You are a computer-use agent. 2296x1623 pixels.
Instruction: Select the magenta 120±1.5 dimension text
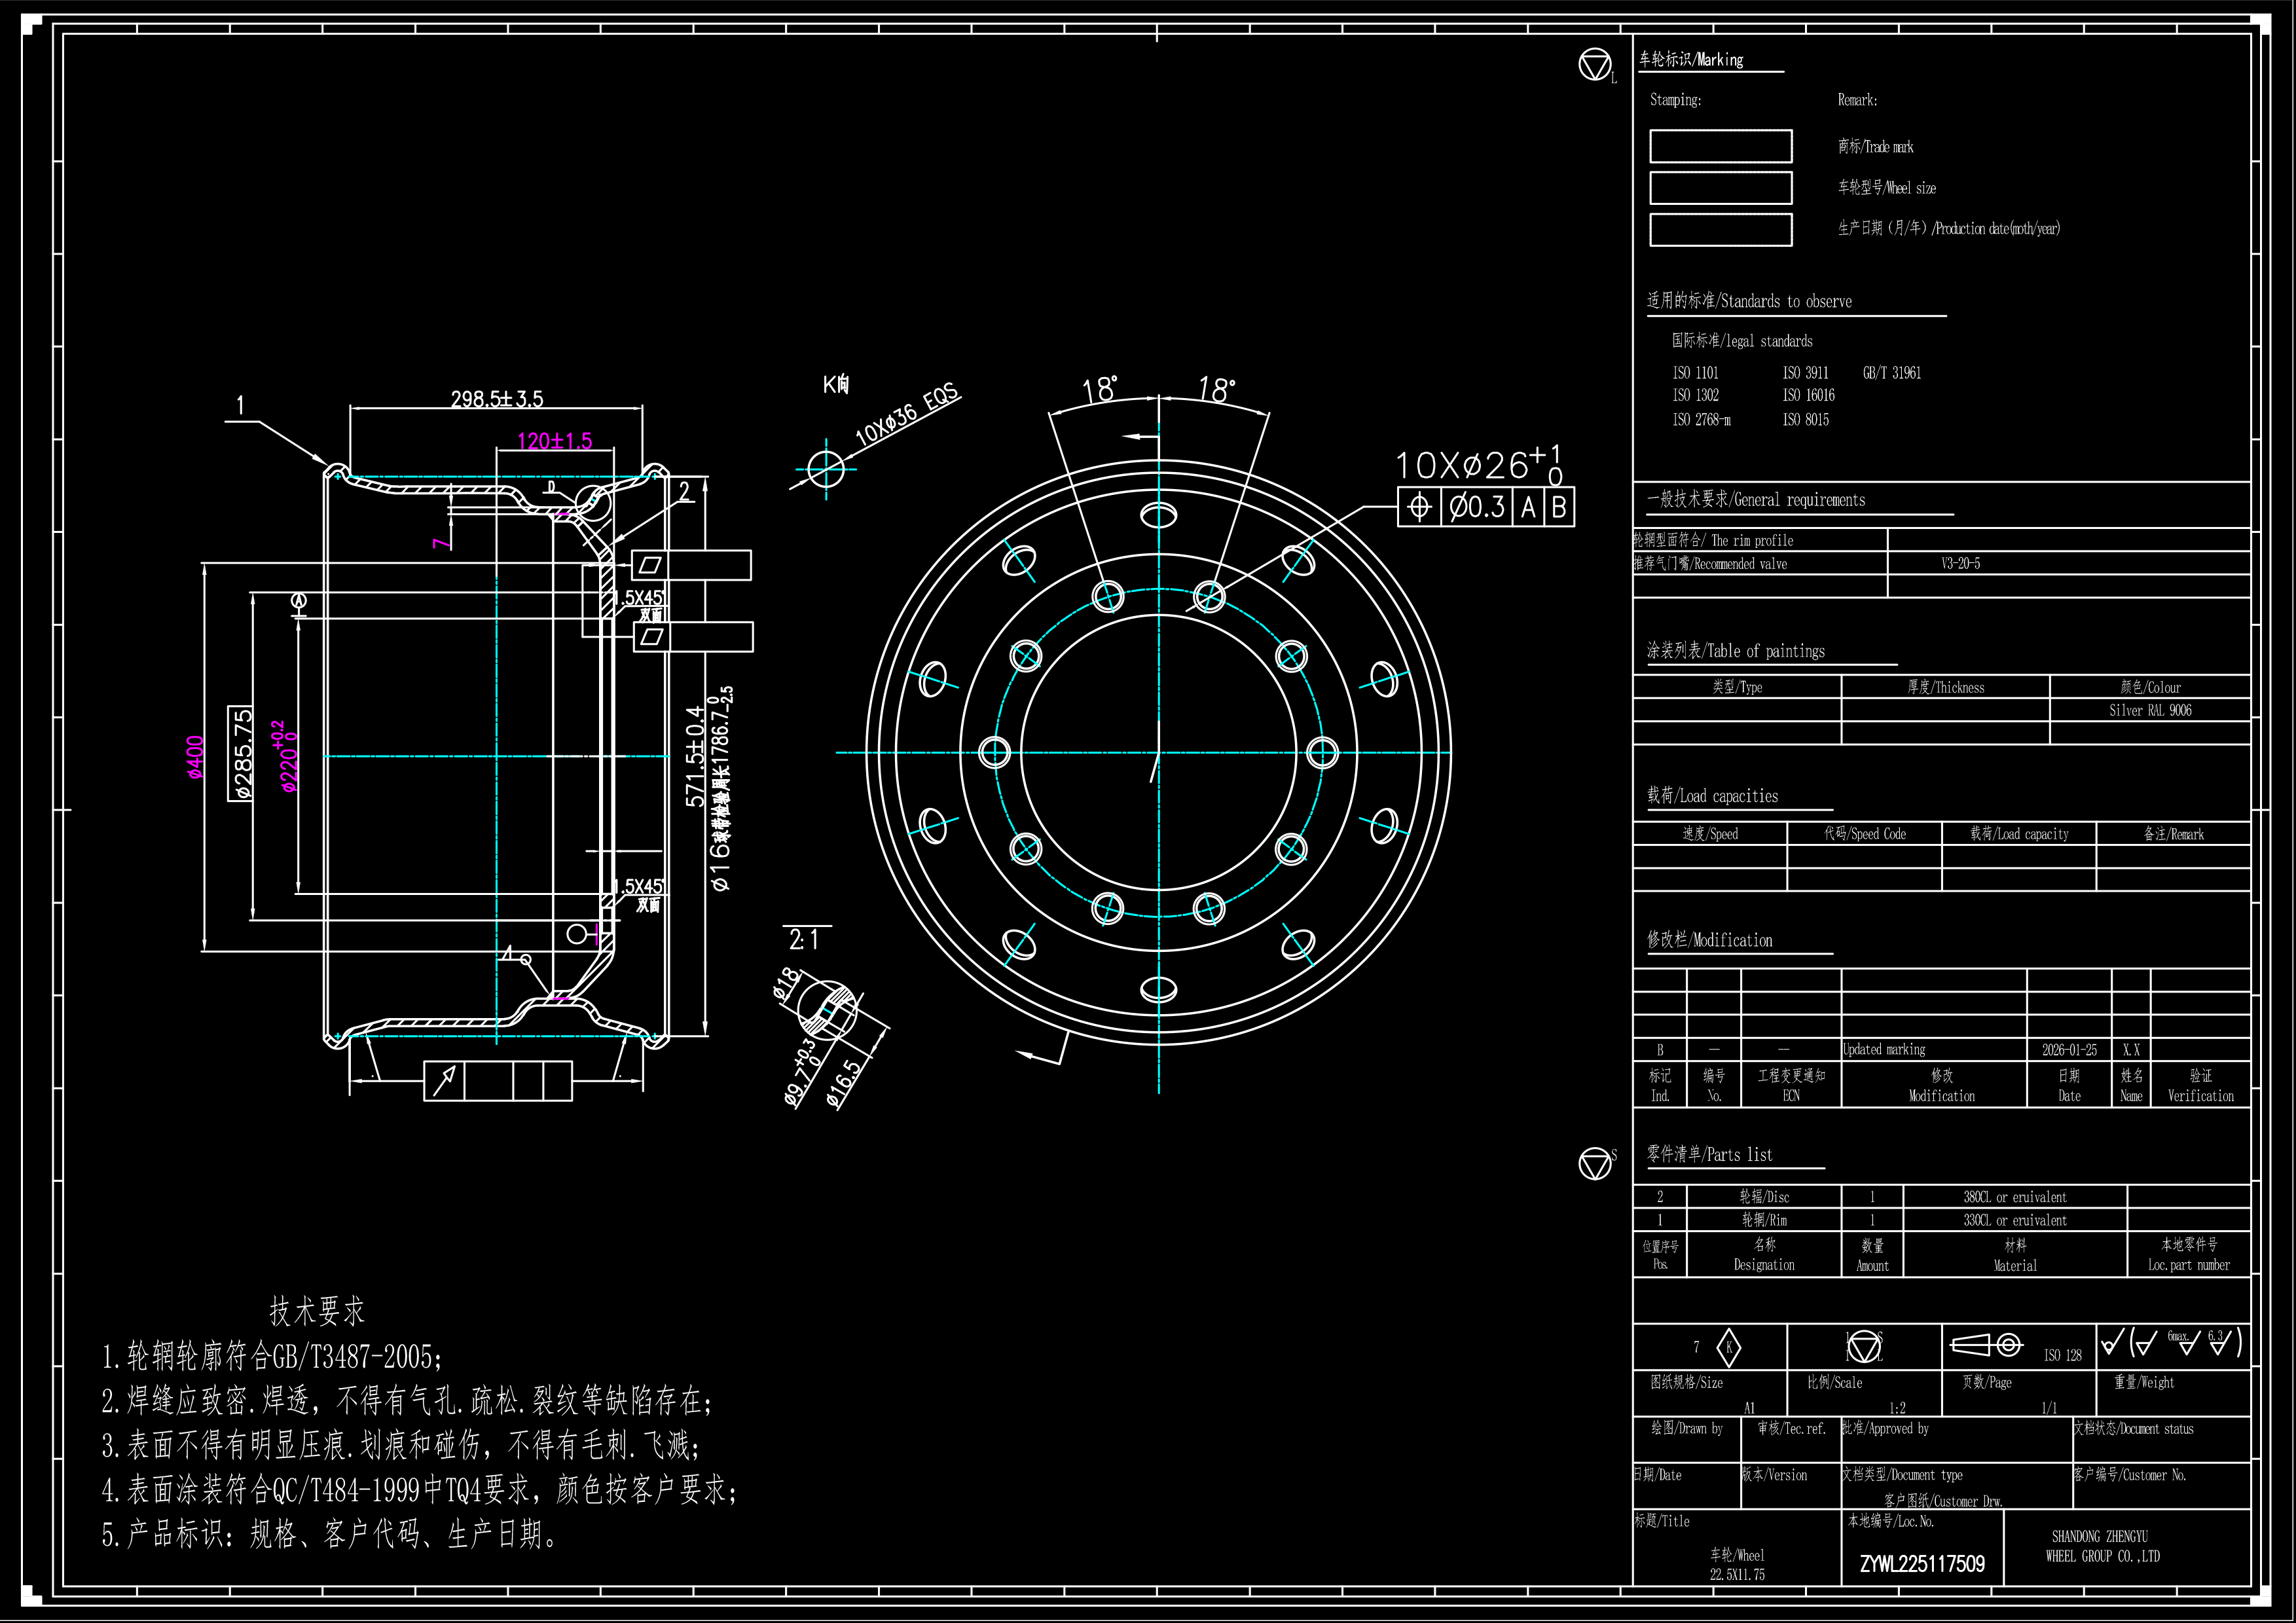click(554, 441)
